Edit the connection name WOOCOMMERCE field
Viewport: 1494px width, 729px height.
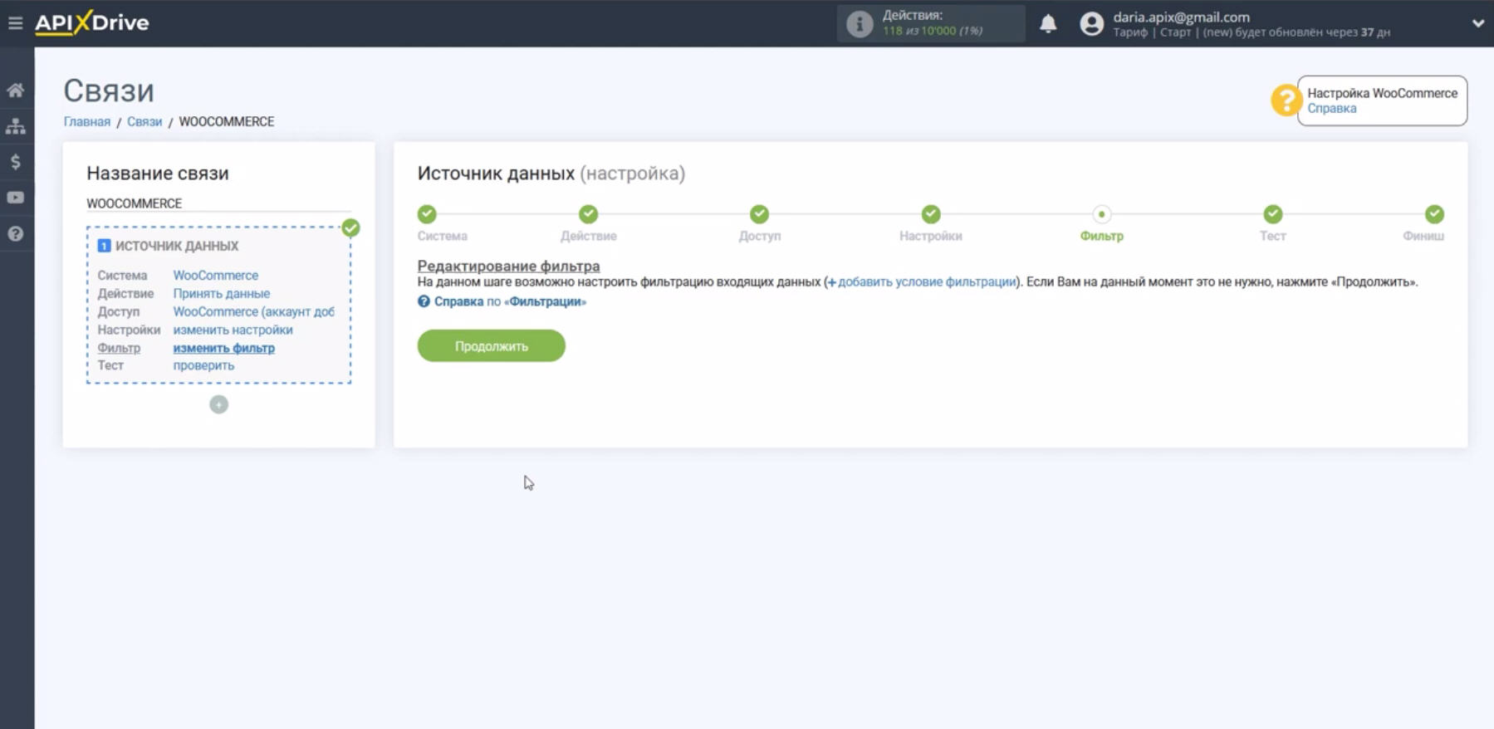coord(218,203)
